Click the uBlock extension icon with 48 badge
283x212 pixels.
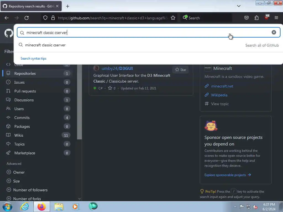(x=267, y=17)
